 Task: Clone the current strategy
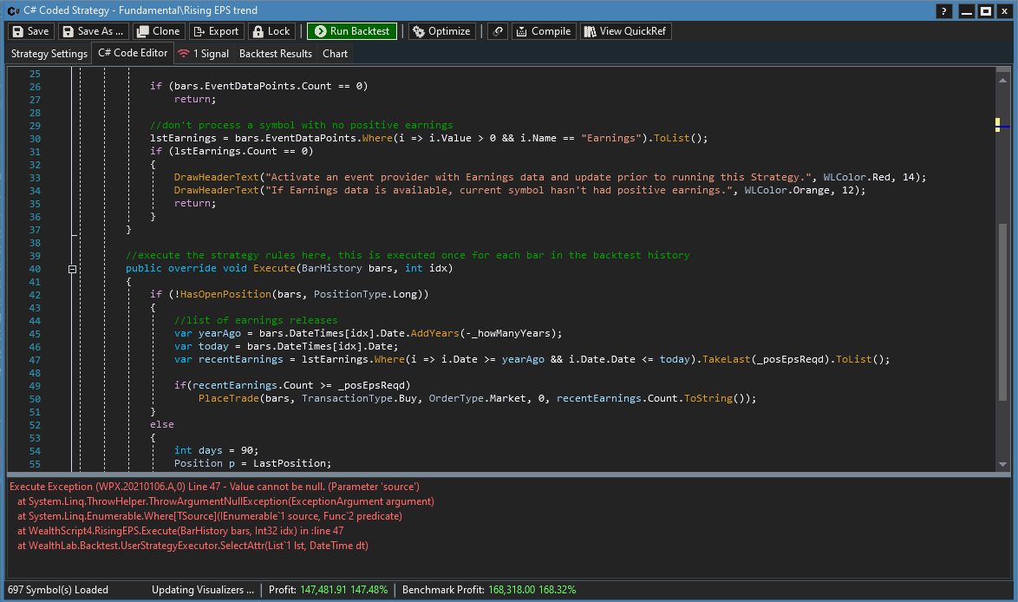[x=158, y=31]
